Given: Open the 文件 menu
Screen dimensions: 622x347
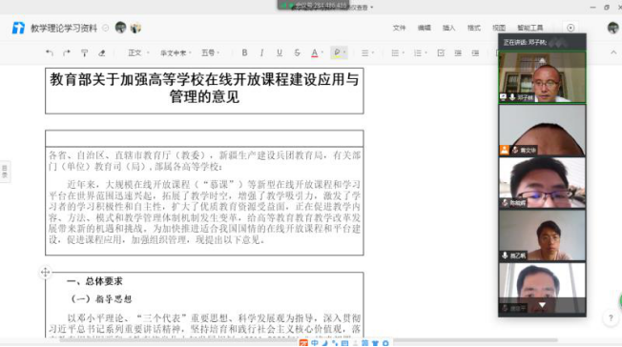Looking at the screenshot, I should (x=399, y=28).
